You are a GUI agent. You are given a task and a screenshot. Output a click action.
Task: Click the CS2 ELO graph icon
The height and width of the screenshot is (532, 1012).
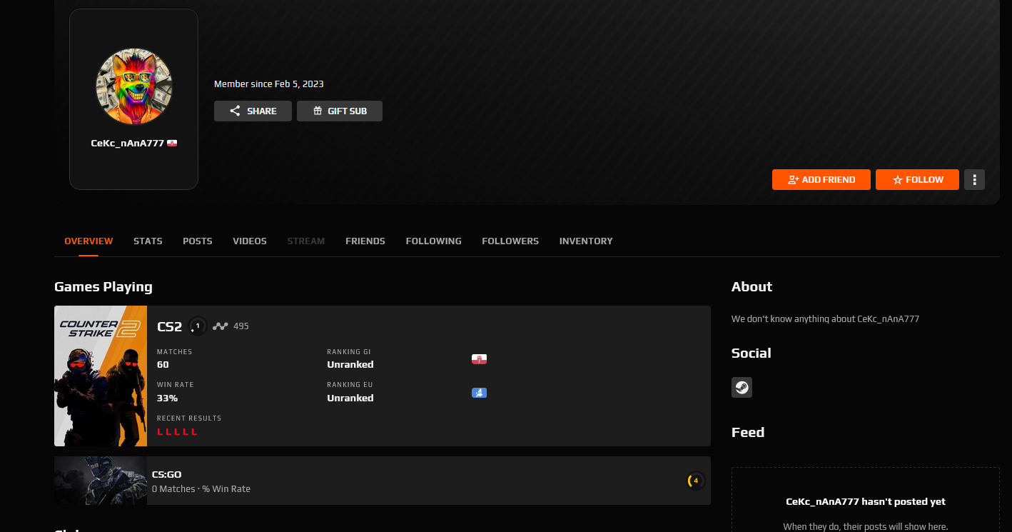[x=220, y=326]
